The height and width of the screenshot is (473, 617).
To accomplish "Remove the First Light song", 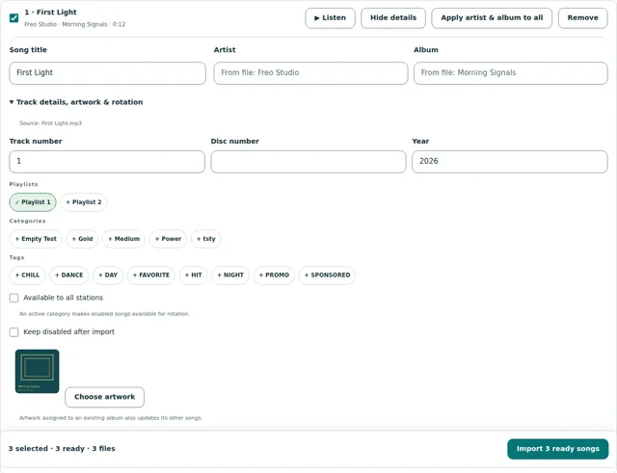I will 582,18.
